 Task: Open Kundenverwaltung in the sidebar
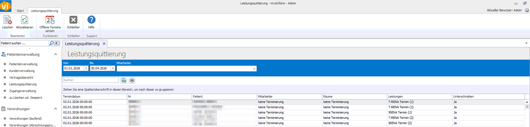pyautogui.click(x=22, y=71)
